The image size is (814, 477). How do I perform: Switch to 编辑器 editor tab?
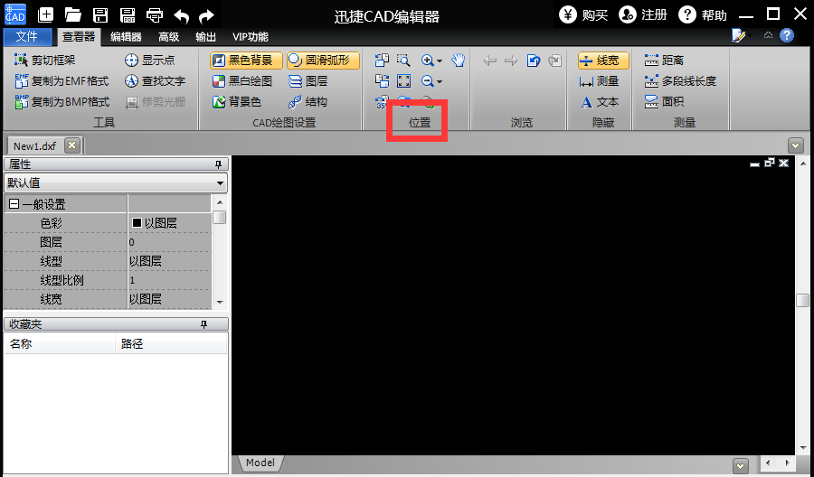(126, 37)
